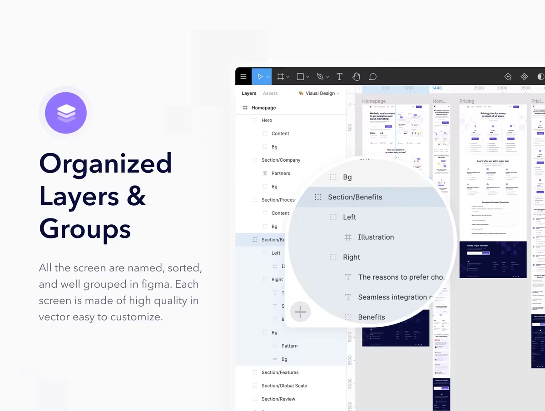
Task: Select the Comment tool
Action: coord(373,77)
